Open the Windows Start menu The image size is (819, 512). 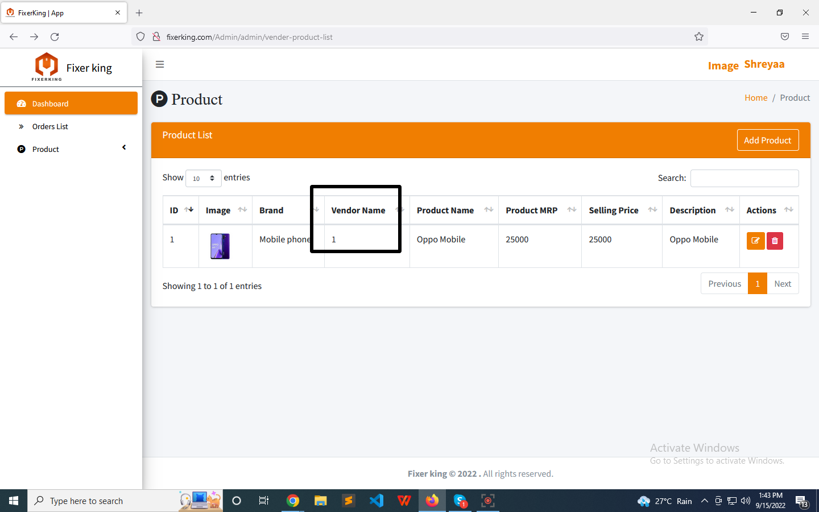14,501
